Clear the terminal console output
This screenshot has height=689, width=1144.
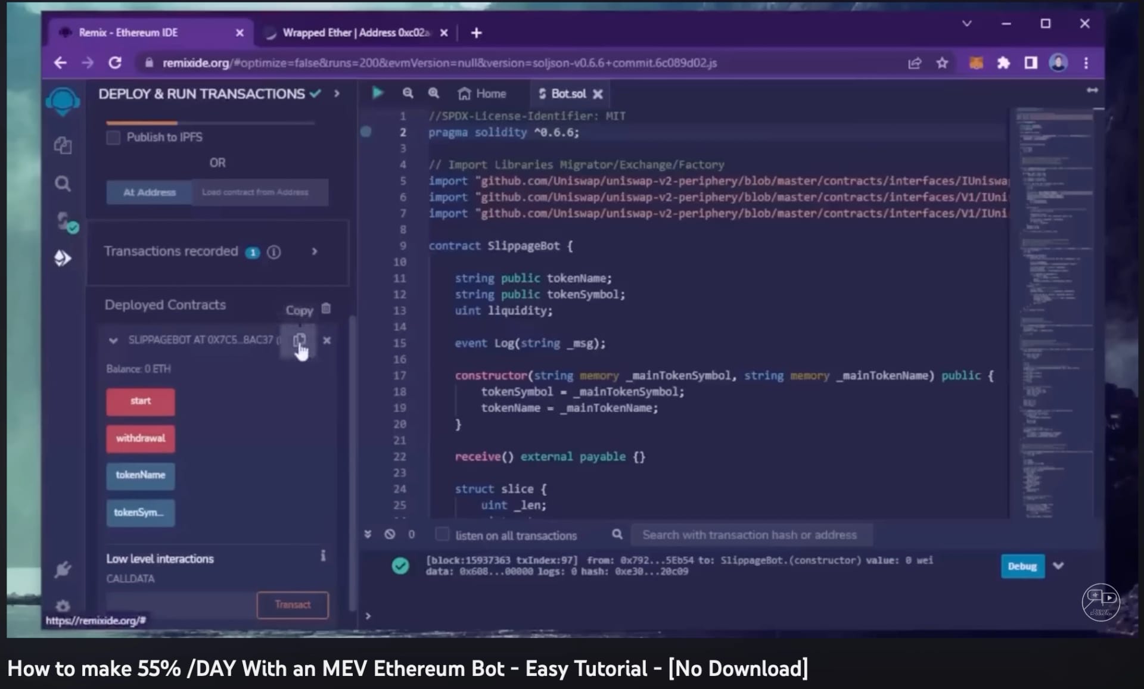pos(390,534)
